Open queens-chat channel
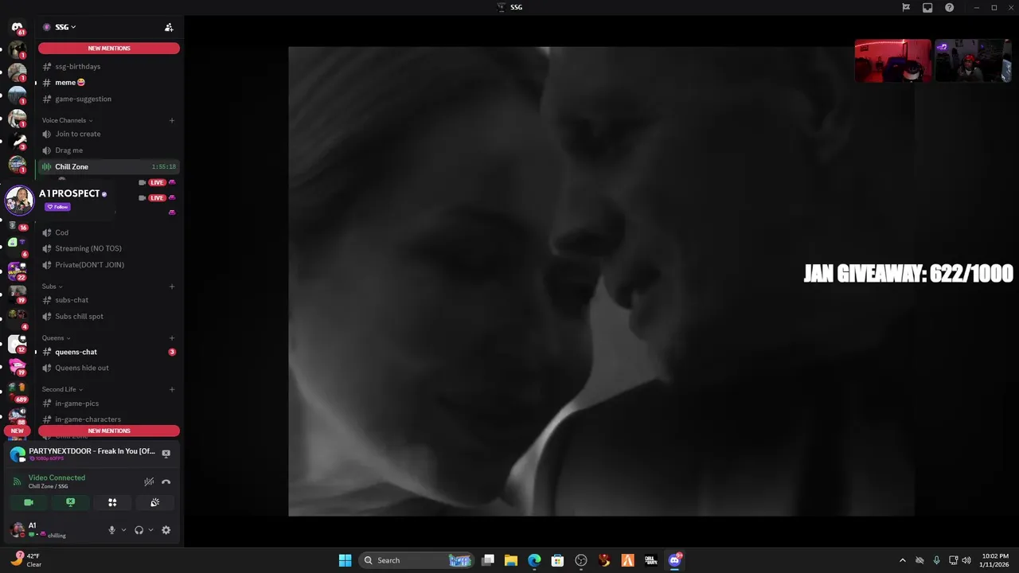Screen dimensions: 1019x573 point(108,352)
